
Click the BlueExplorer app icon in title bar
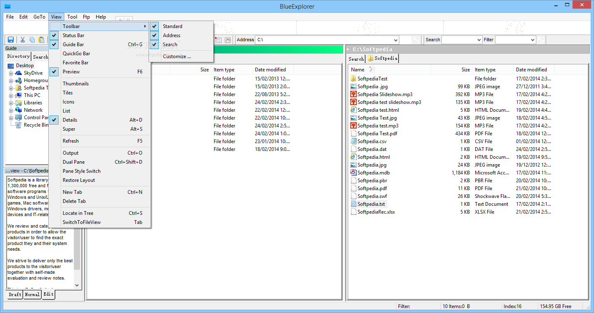(x=7, y=6)
